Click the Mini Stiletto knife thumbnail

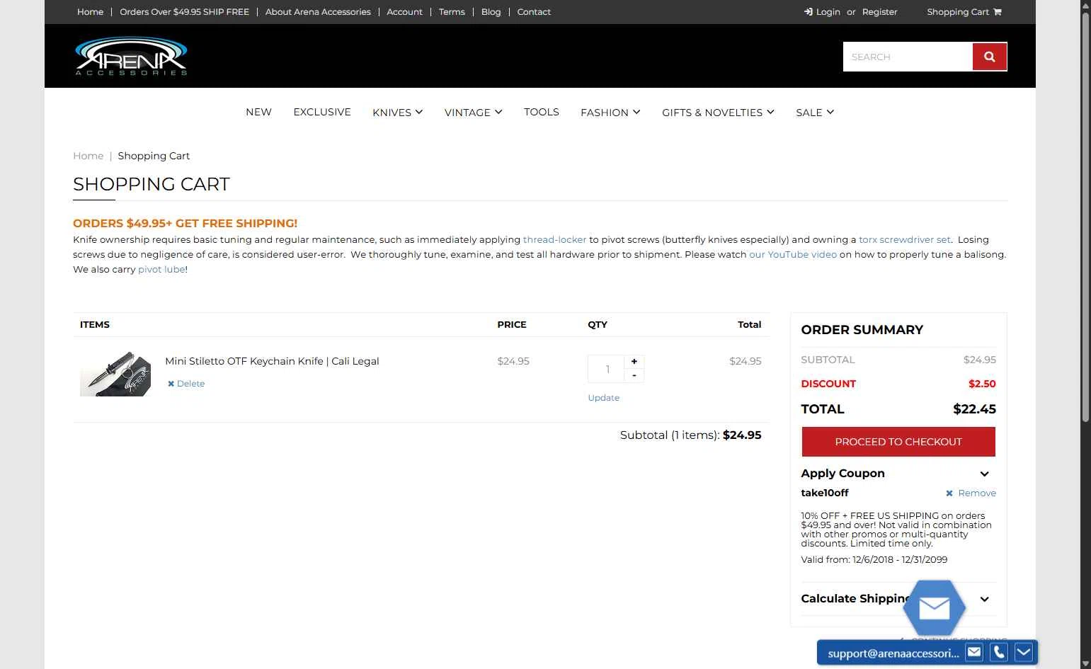pos(115,373)
